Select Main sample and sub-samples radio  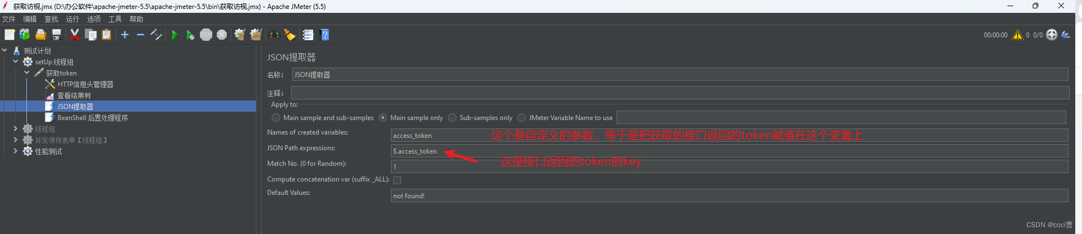276,118
